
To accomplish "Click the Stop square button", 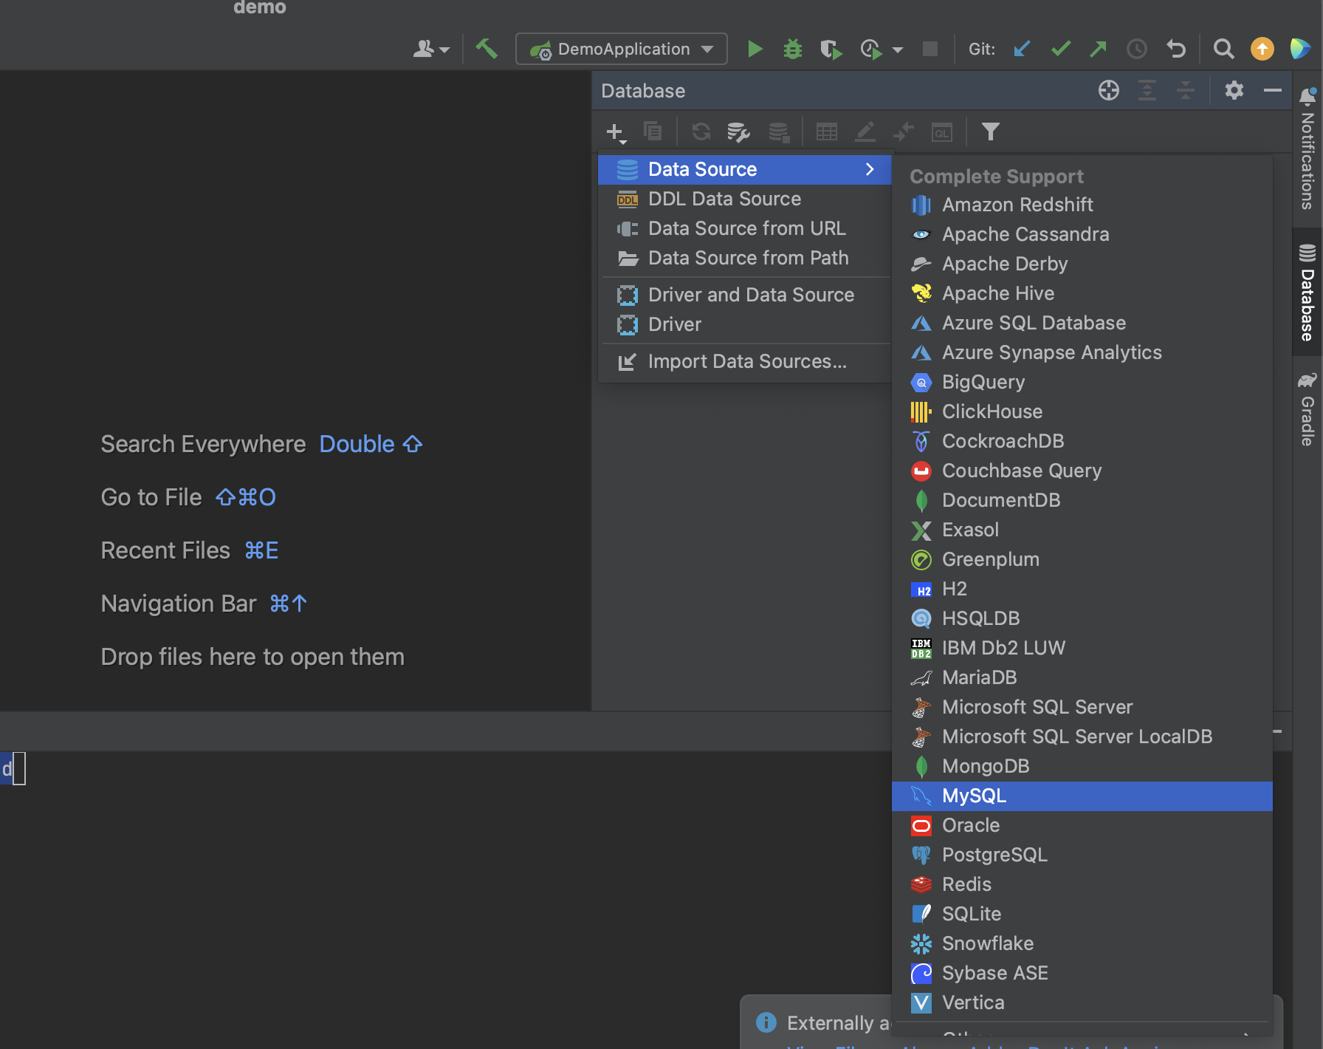I will point(930,49).
